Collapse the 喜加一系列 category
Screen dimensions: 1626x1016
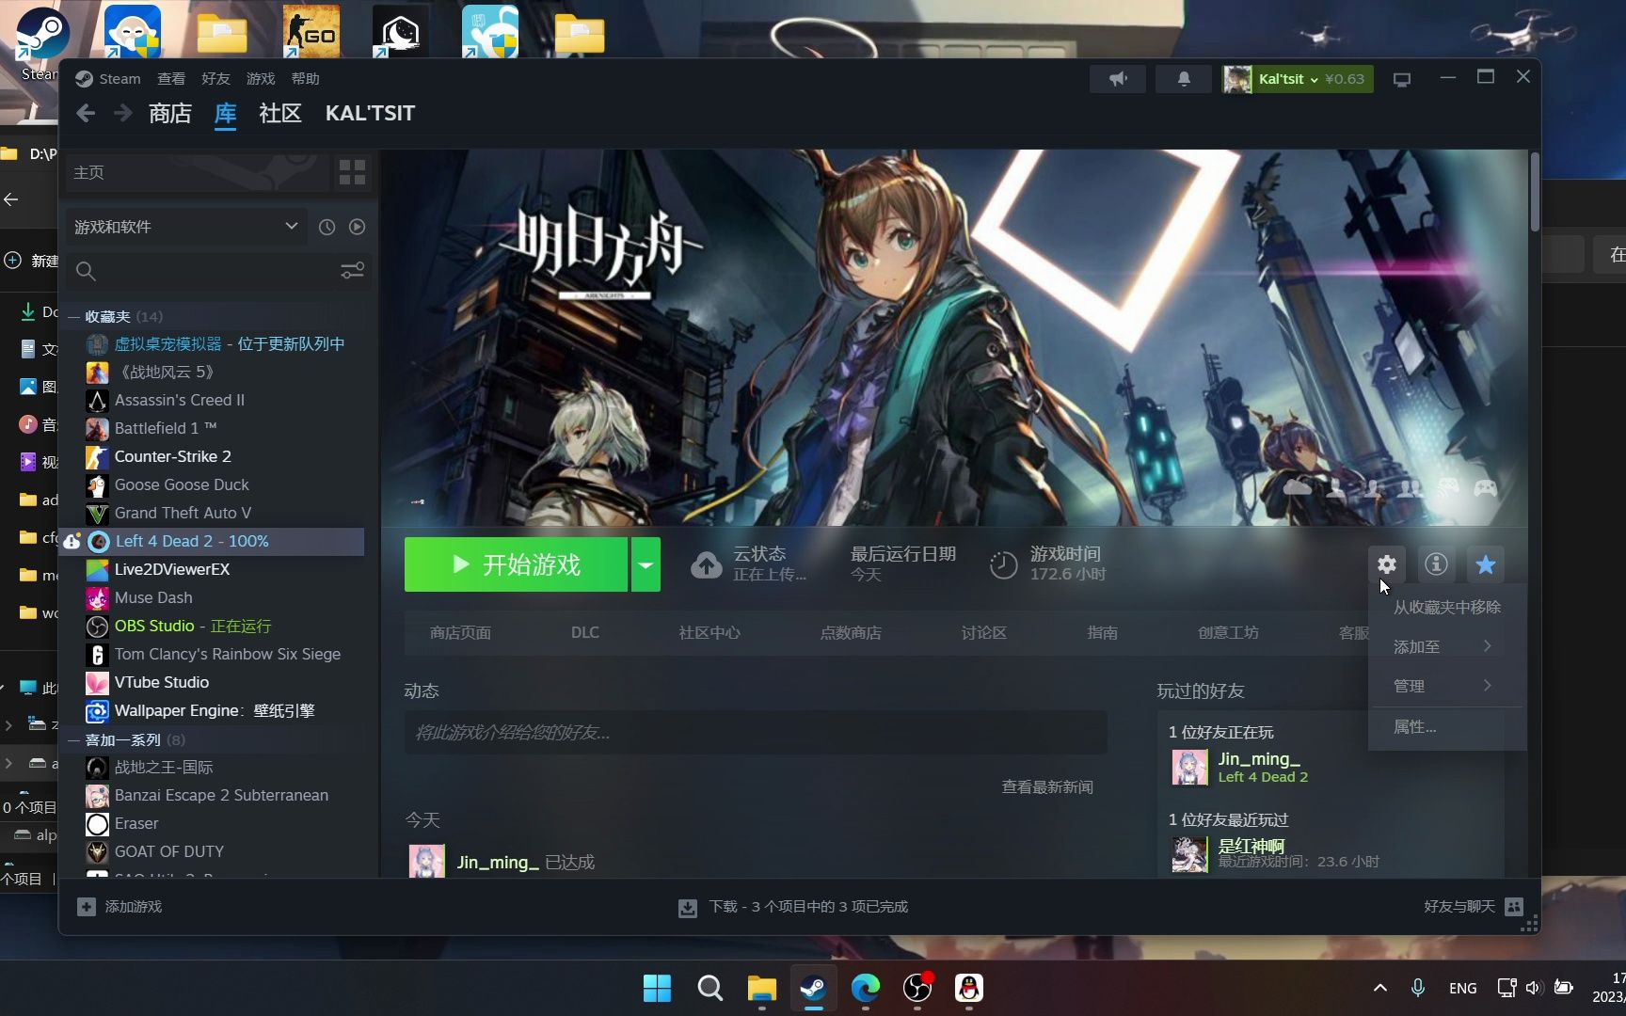[x=73, y=740]
